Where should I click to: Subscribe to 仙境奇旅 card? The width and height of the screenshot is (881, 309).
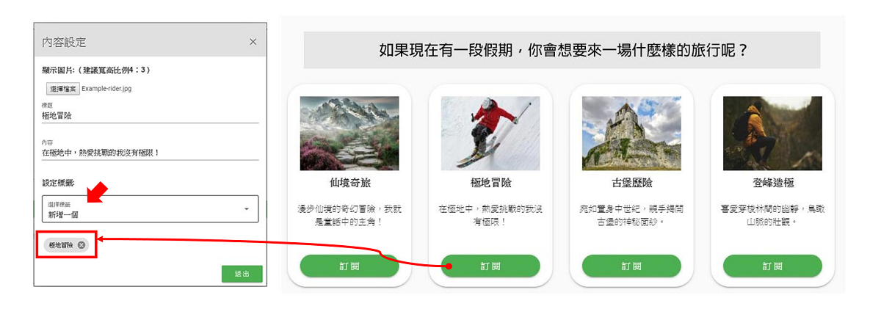pyautogui.click(x=349, y=266)
